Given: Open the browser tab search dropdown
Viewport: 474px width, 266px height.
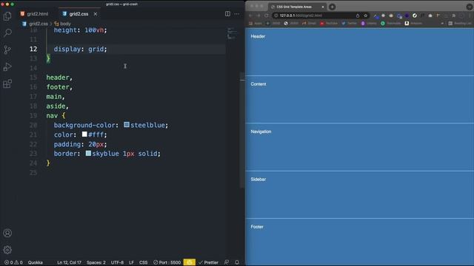Looking at the screenshot, I should 469,7.
